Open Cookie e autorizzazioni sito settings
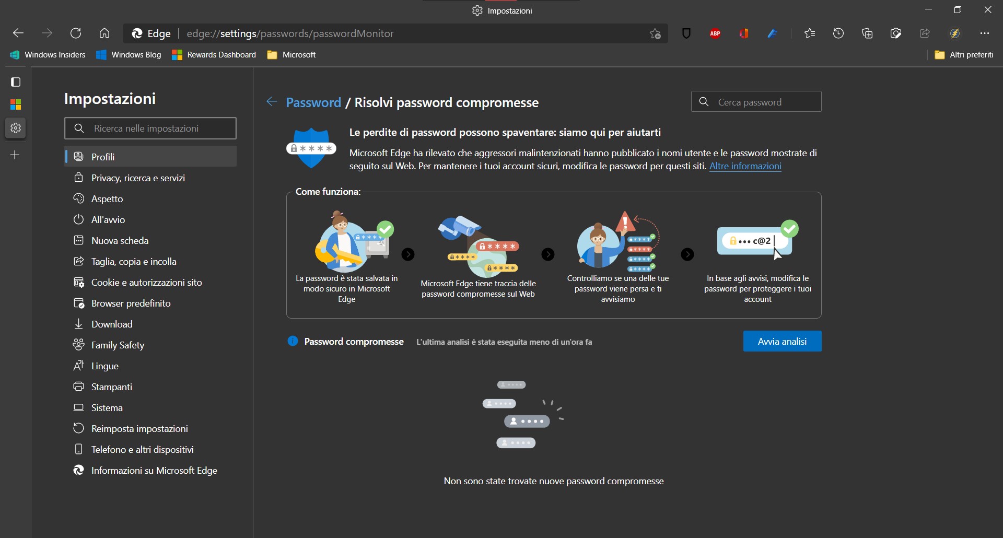This screenshot has width=1003, height=538. pos(150,283)
